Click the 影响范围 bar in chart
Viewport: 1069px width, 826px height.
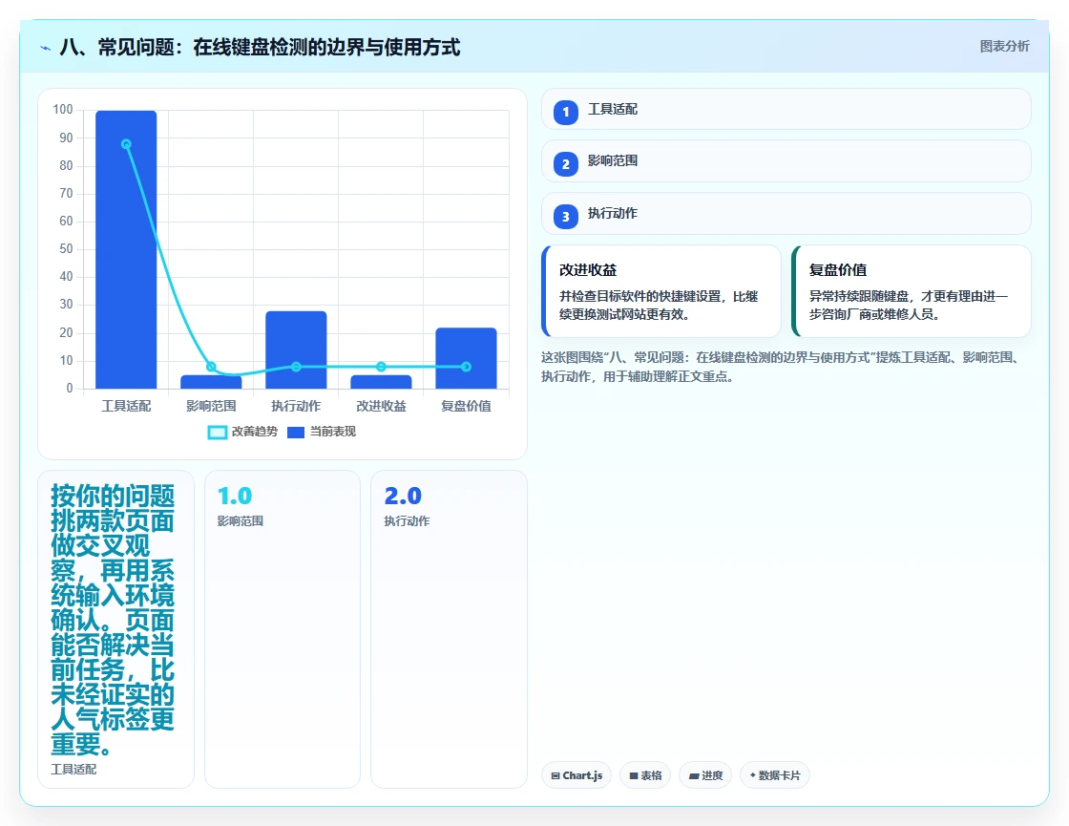pos(211,382)
